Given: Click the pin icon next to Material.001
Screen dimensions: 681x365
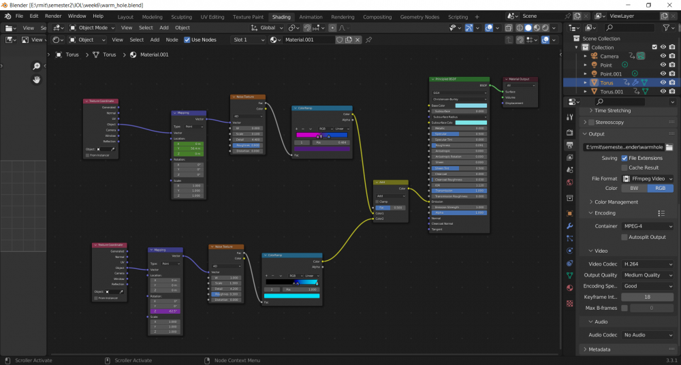Looking at the screenshot, I should [x=368, y=39].
